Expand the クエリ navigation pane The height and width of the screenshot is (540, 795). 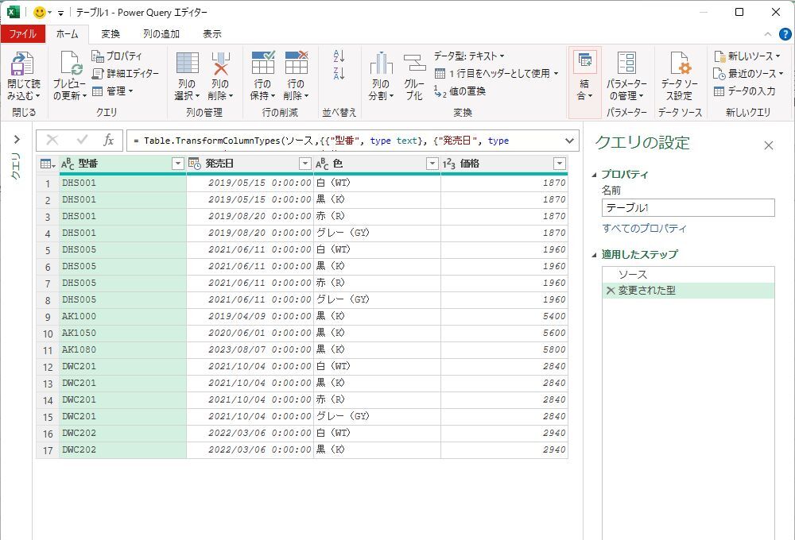point(17,140)
